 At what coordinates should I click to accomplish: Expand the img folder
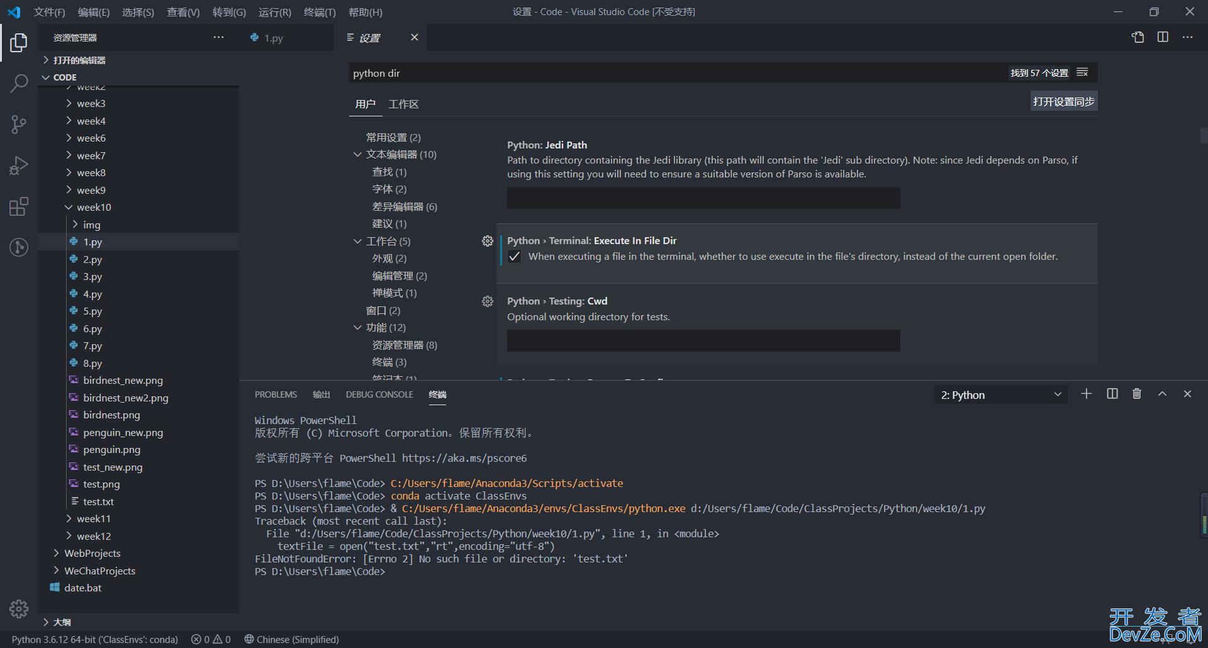point(91,225)
